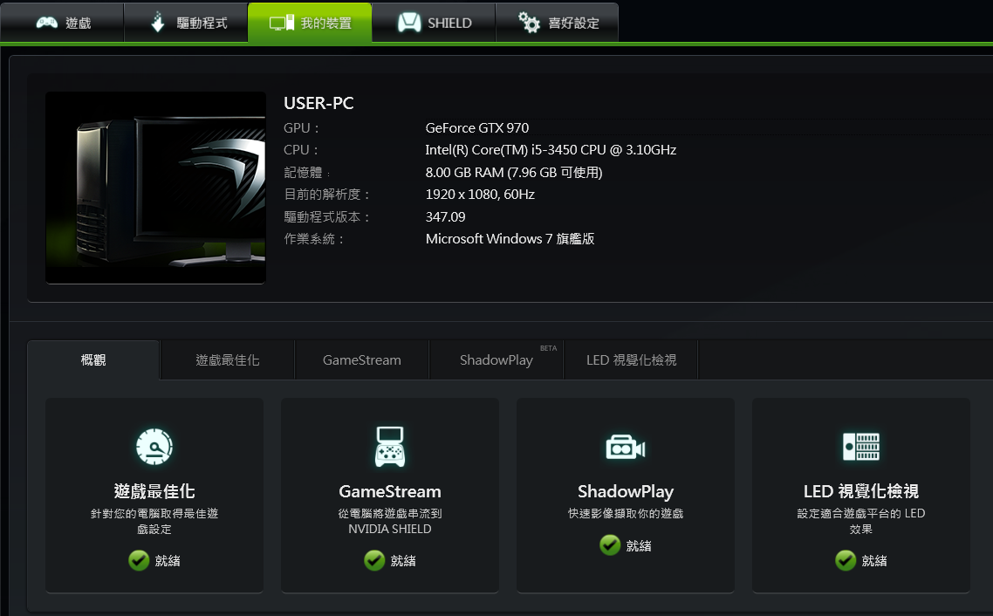
Task: Switch to the 遊戲最佳化 sub-tab
Action: [x=228, y=359]
